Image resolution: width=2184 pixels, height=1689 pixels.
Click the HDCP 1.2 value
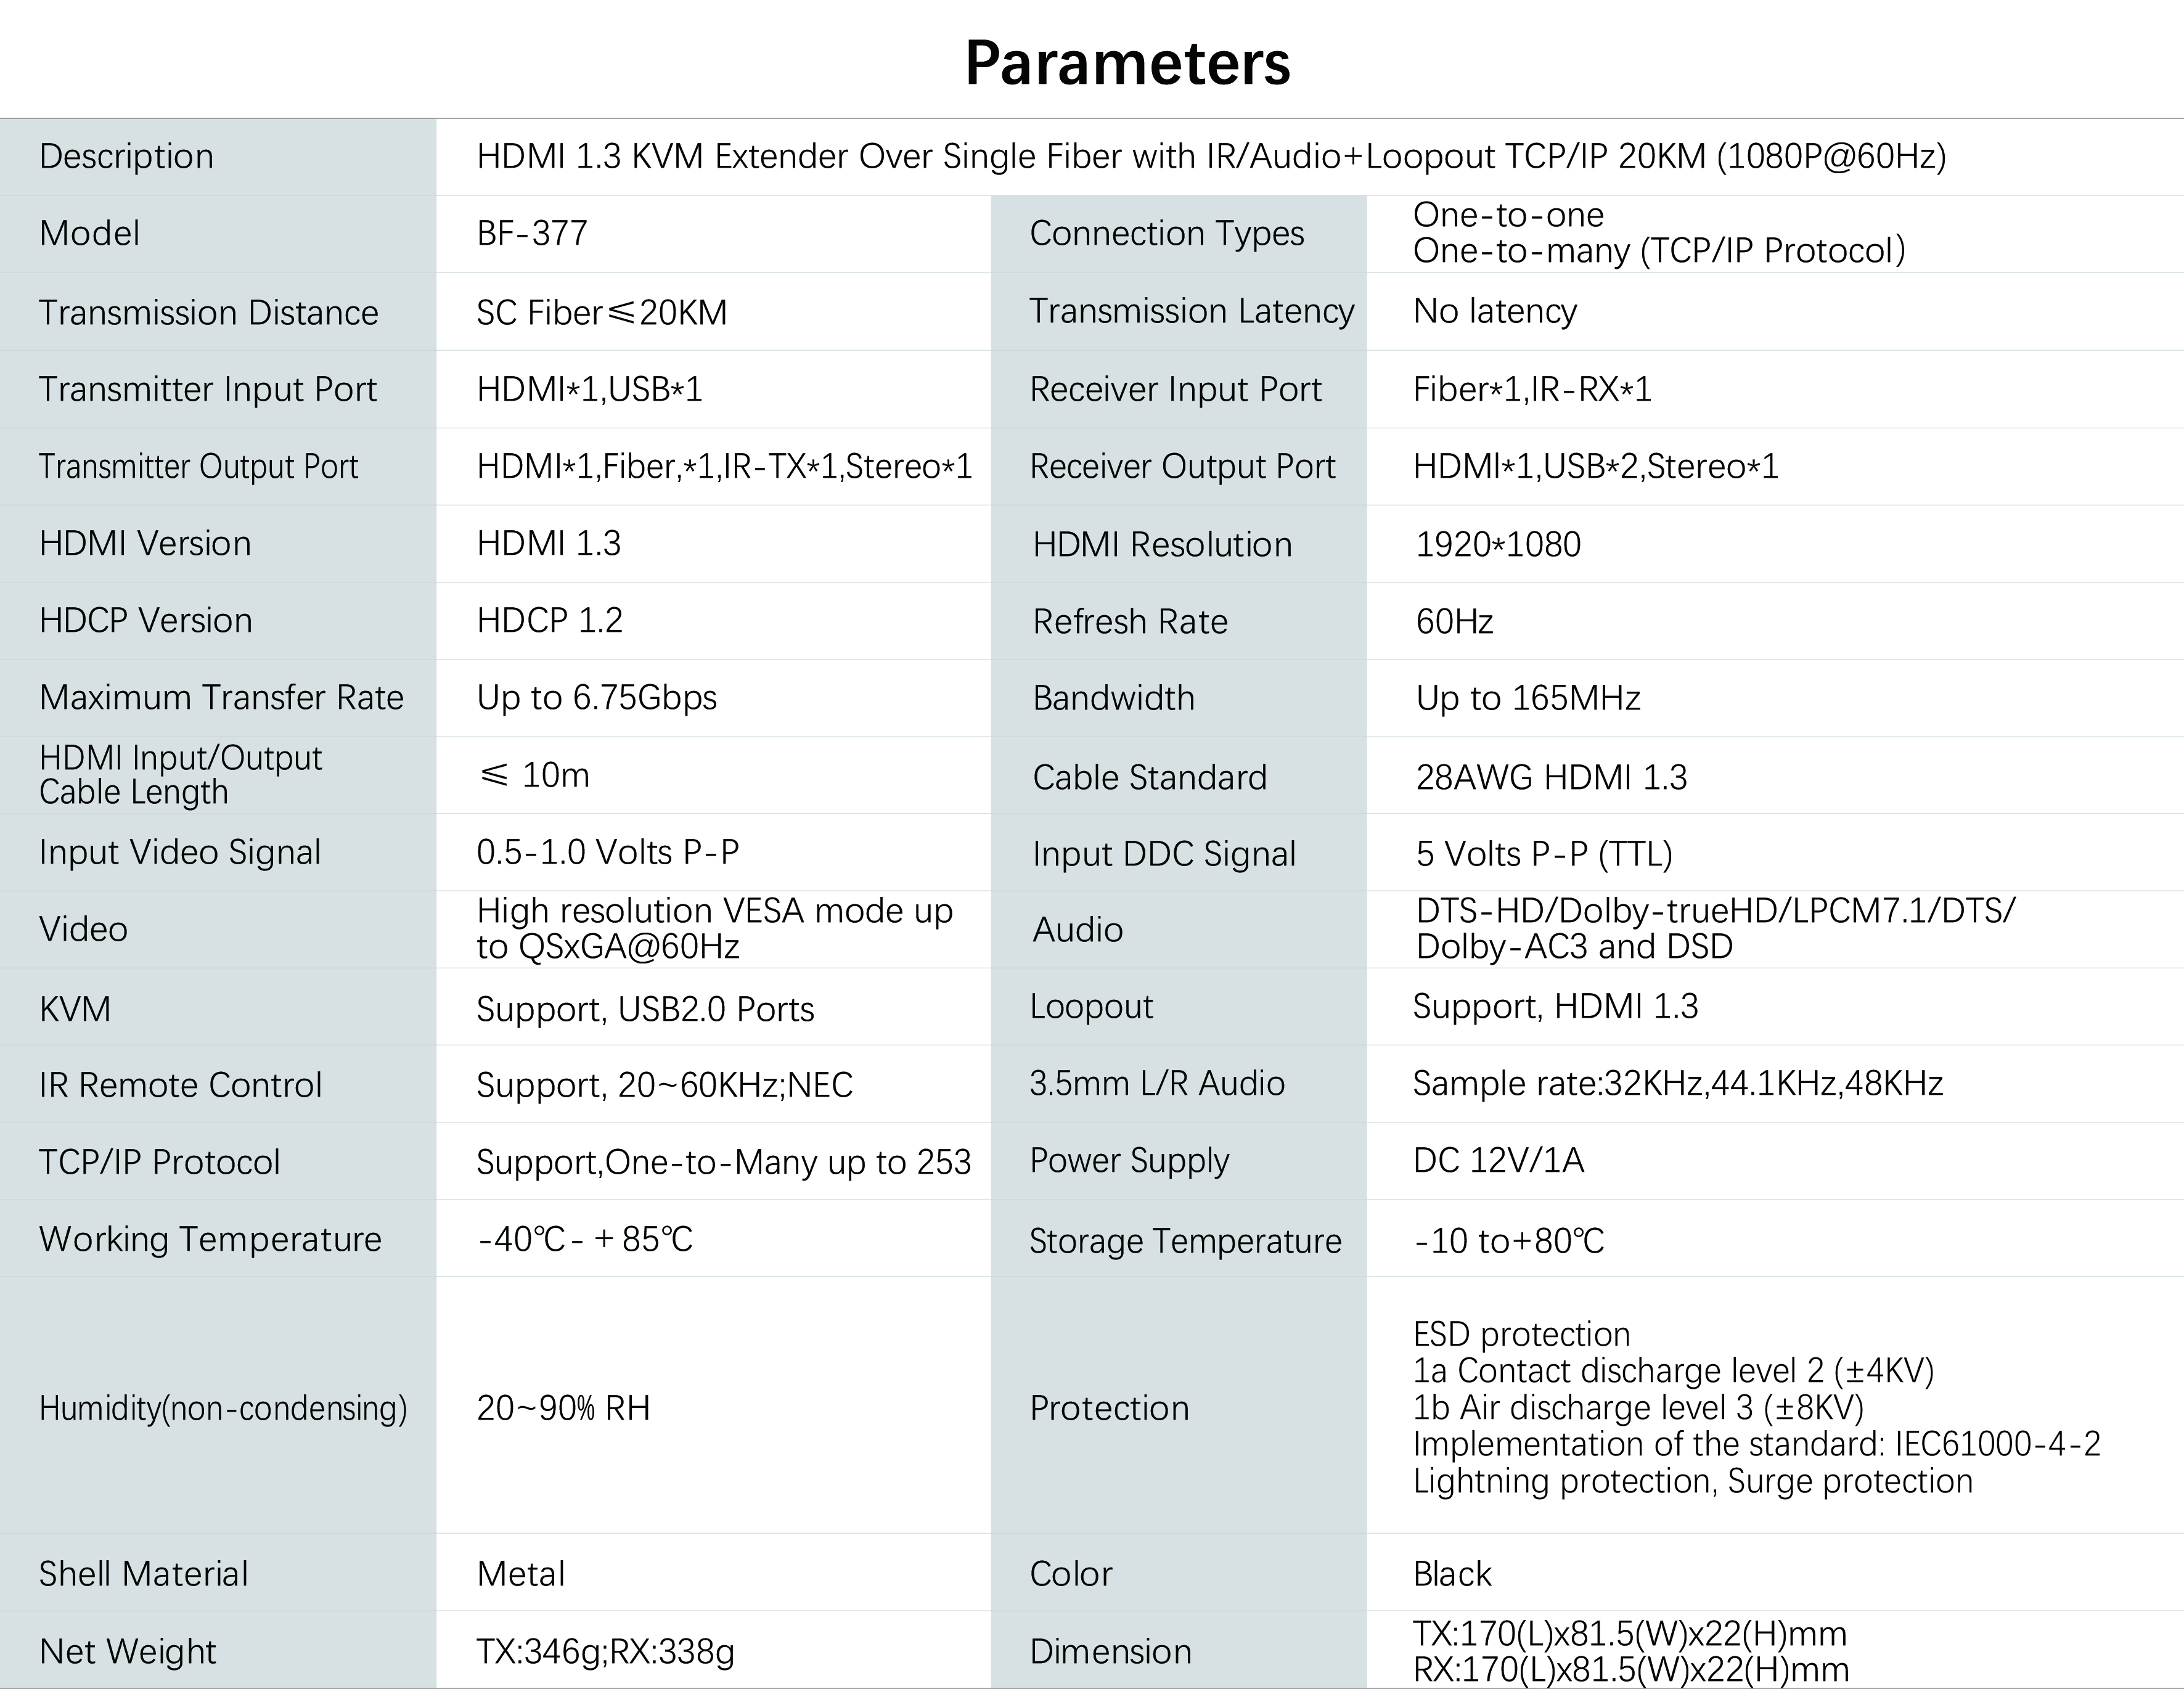point(549,620)
